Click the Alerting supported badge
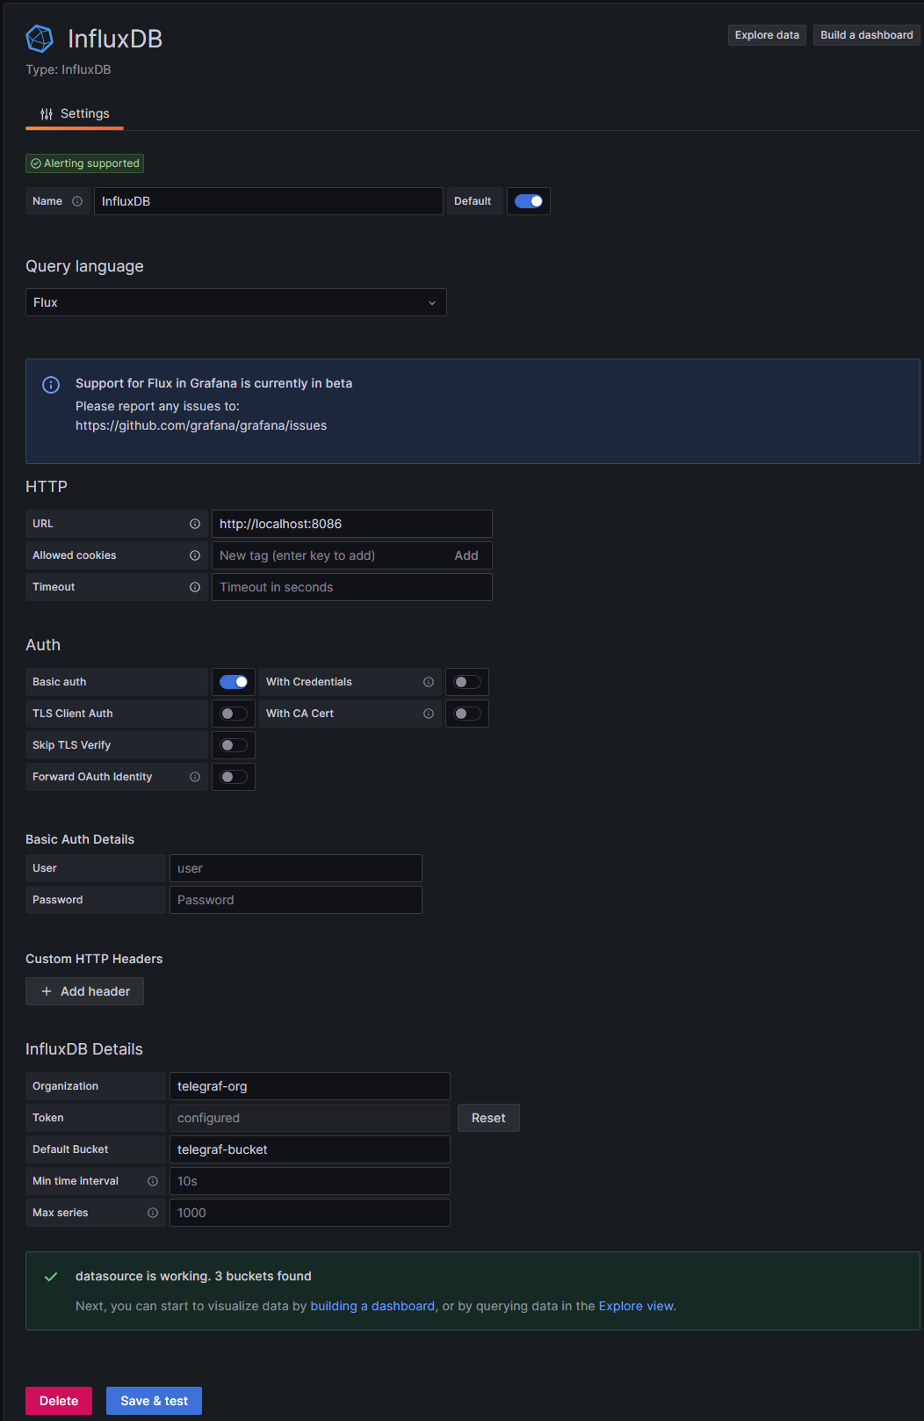The image size is (924, 1421). point(85,163)
